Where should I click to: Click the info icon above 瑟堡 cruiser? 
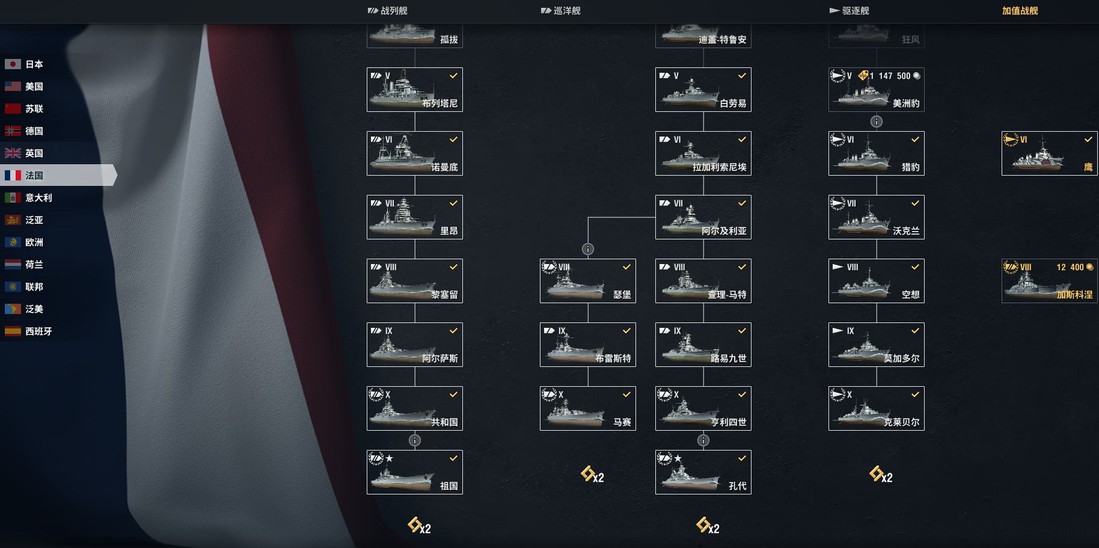coord(588,249)
